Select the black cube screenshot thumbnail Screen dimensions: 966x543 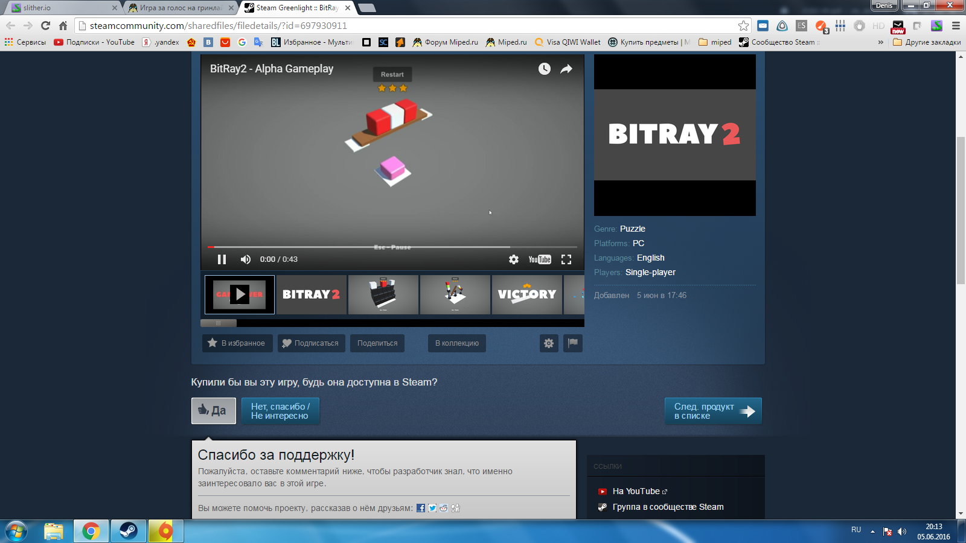pos(383,294)
